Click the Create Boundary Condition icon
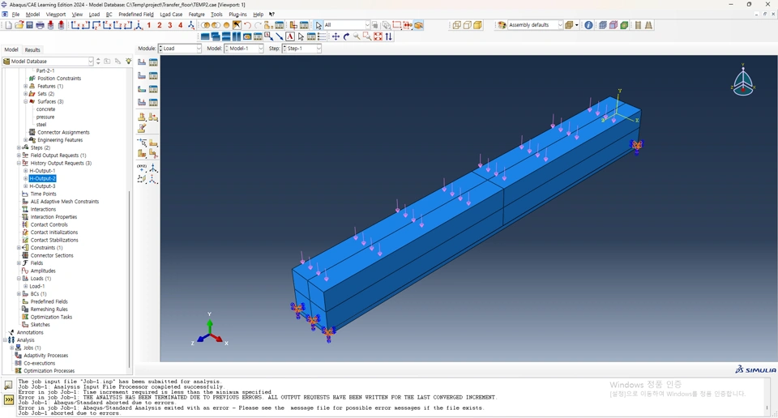The image size is (778, 418). (x=142, y=76)
